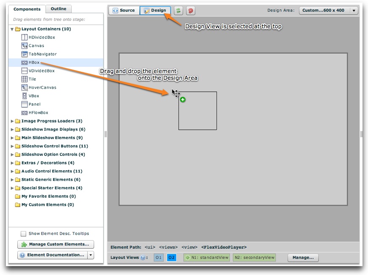The height and width of the screenshot is (275, 368).
Task: Enable Show Element Desc. Tooltips checkbox
Action: (x=23, y=234)
